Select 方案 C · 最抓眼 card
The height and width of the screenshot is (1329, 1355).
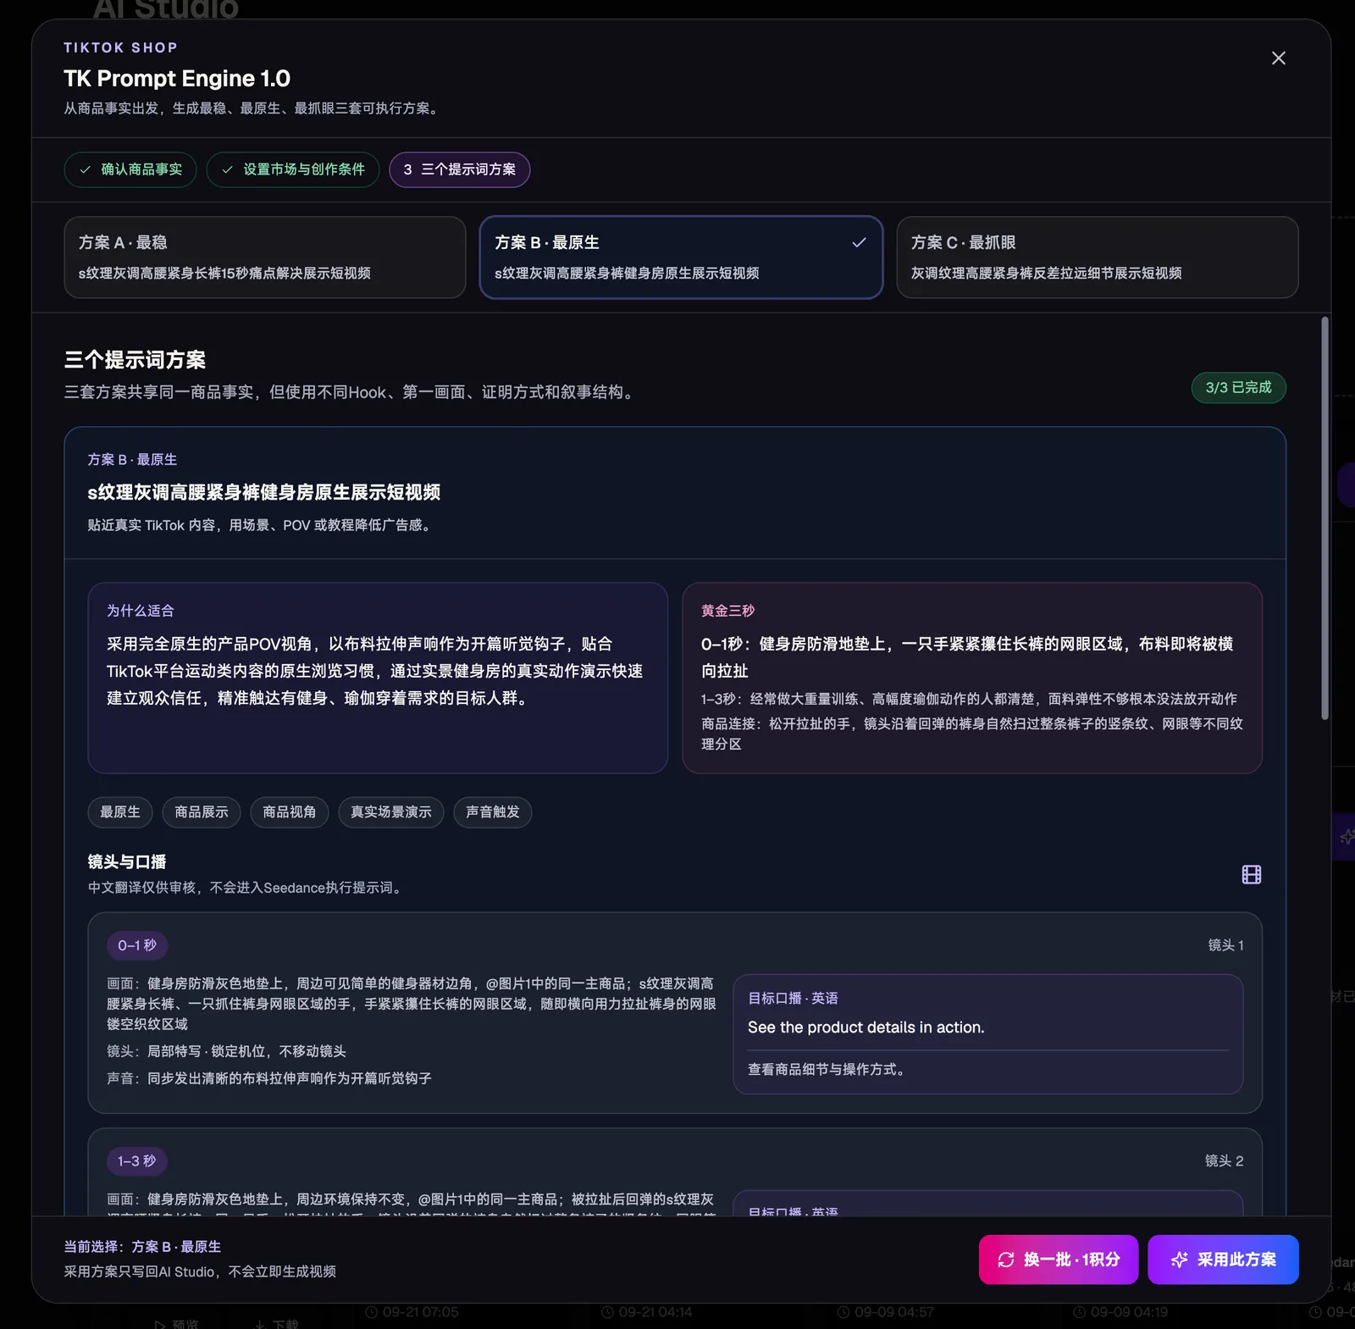tap(1098, 257)
